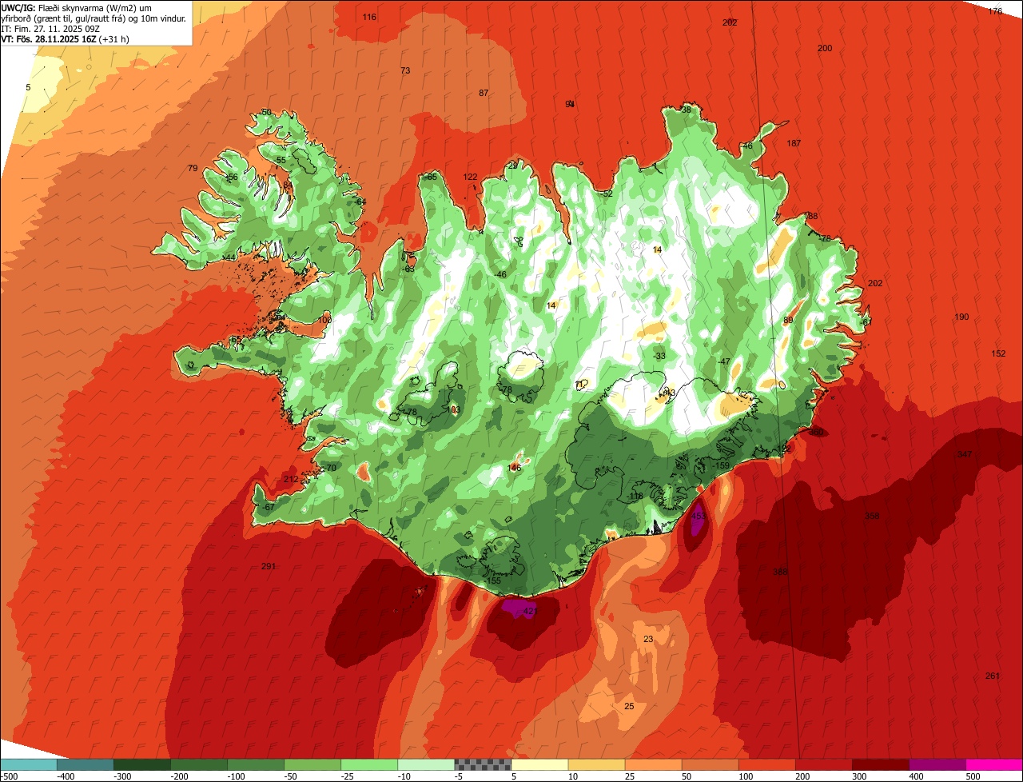Click the light green -25 to -10 legend swatch
The height and width of the screenshot is (782, 1023).
tap(369, 764)
